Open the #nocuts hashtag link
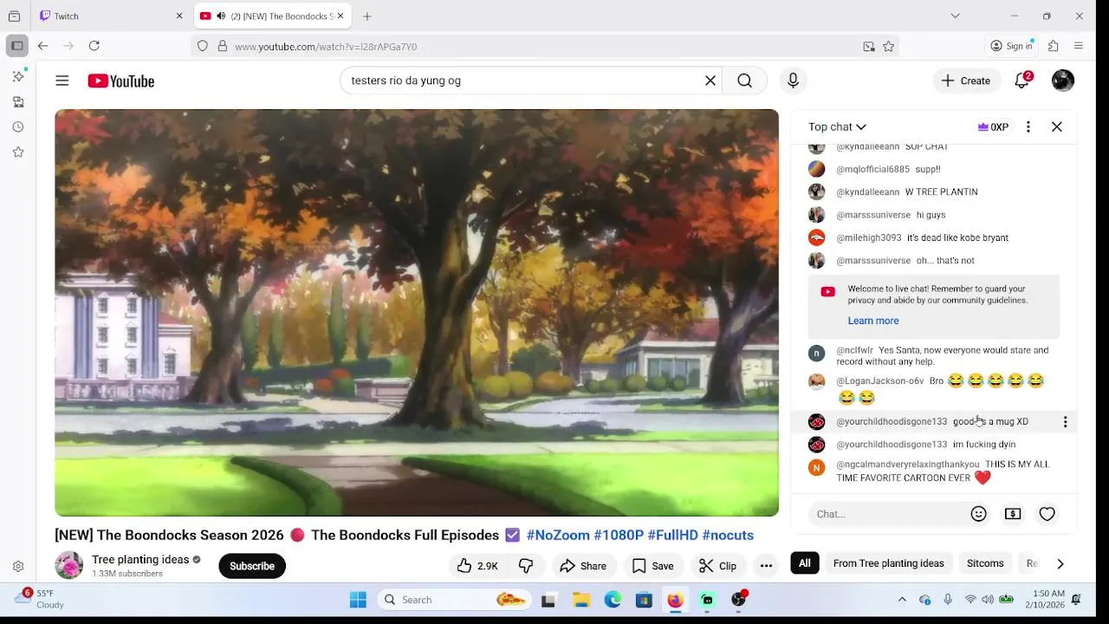The image size is (1109, 624). [x=728, y=535]
